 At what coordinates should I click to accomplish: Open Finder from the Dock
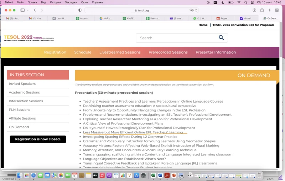(20, 175)
